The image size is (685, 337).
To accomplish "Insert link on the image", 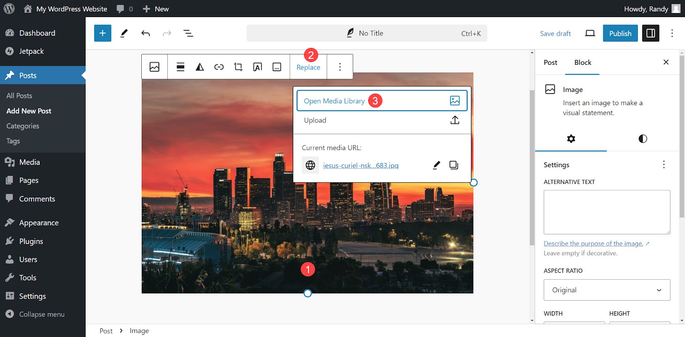I will [x=219, y=67].
